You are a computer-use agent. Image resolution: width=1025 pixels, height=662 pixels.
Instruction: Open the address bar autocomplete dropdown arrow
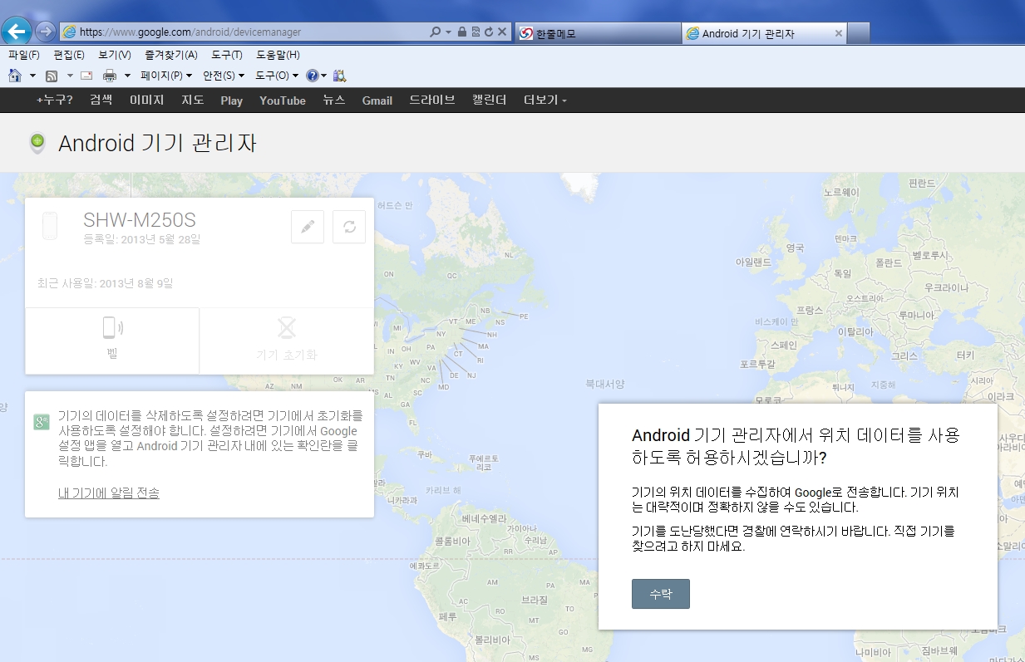coord(449,32)
